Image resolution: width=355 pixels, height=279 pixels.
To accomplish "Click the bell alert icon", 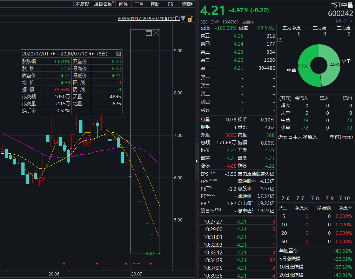I will click(345, 21).
